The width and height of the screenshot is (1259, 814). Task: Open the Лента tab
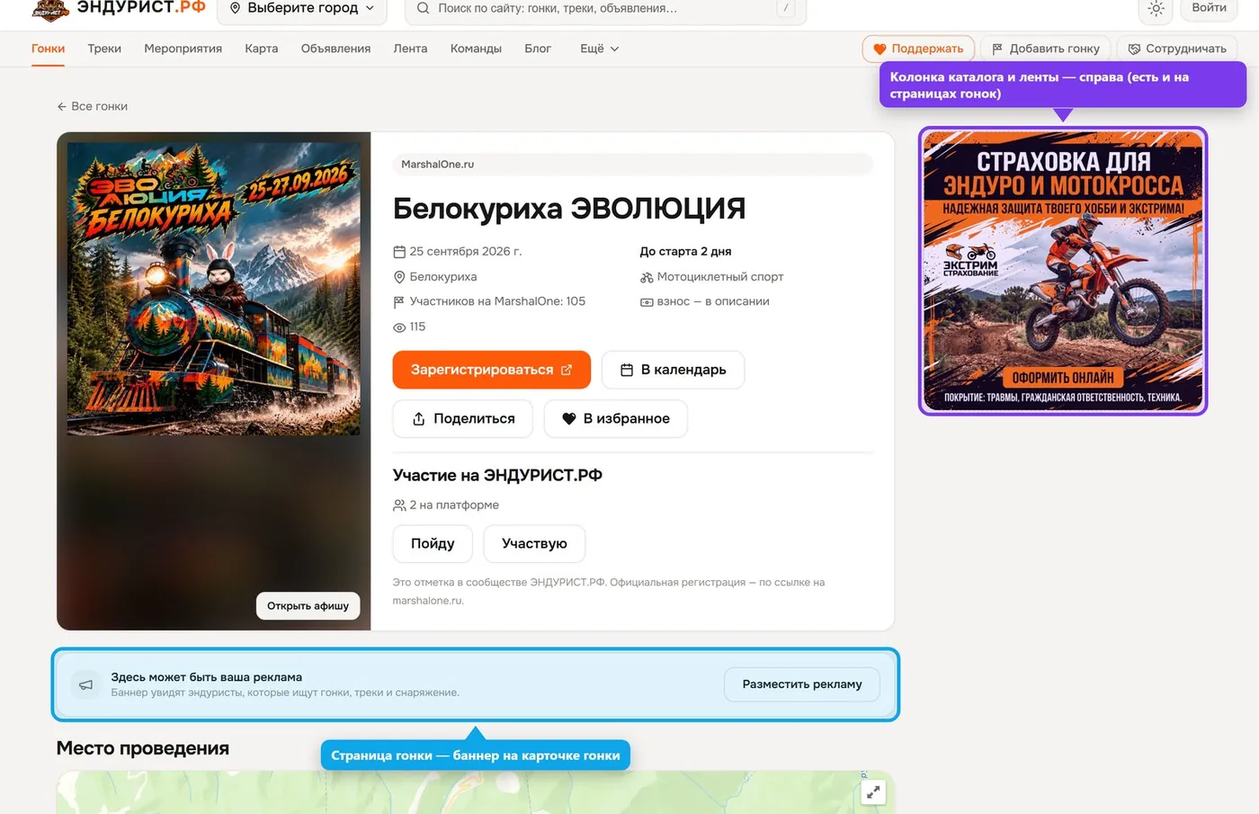(x=410, y=49)
